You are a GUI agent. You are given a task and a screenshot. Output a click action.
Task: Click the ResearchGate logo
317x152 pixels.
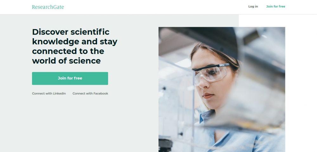pos(48,7)
